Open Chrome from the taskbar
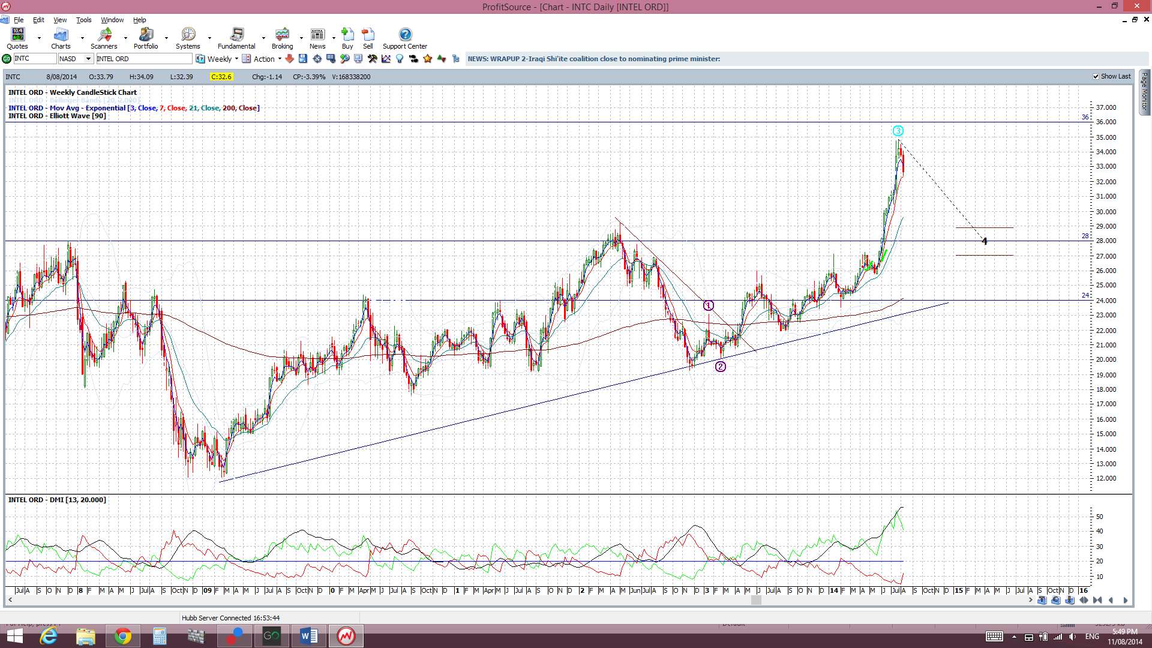Screen dimensions: 1152x648 coord(122,636)
